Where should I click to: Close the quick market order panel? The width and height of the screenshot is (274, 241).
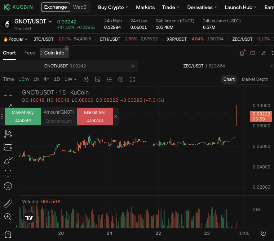116,117
